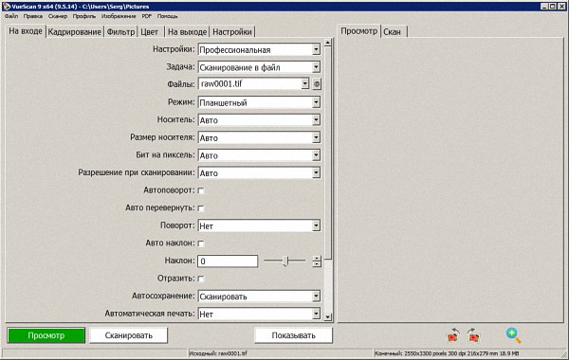Switch to the Фильтр tab
The image size is (569, 360).
pos(120,32)
